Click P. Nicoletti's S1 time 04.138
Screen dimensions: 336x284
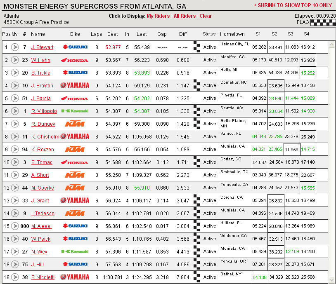[x=260, y=277]
